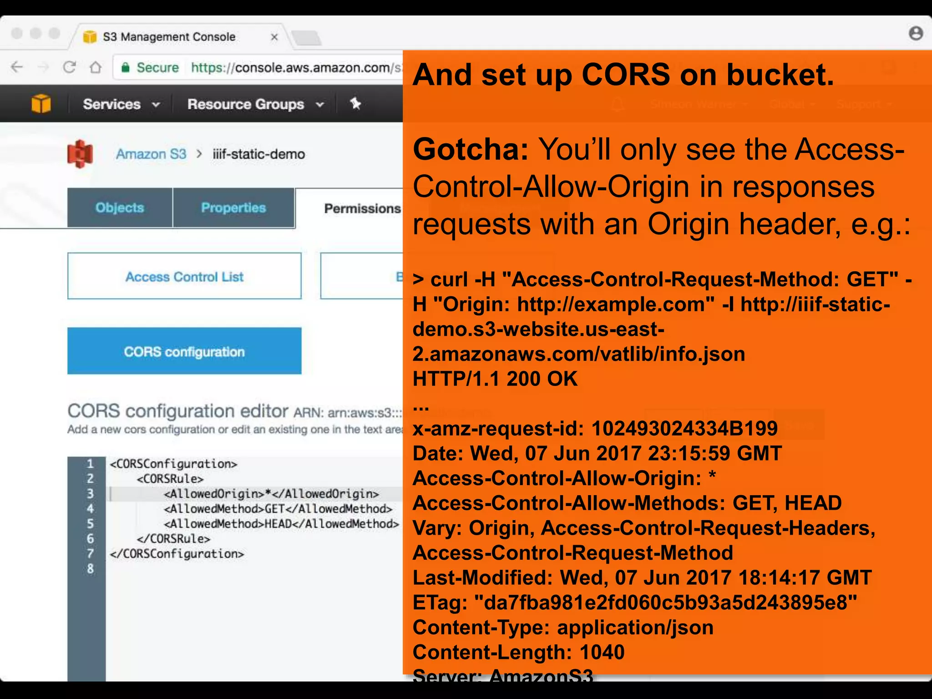Switch to the Objects tab
The height and width of the screenshot is (699, 932).
tap(120, 208)
